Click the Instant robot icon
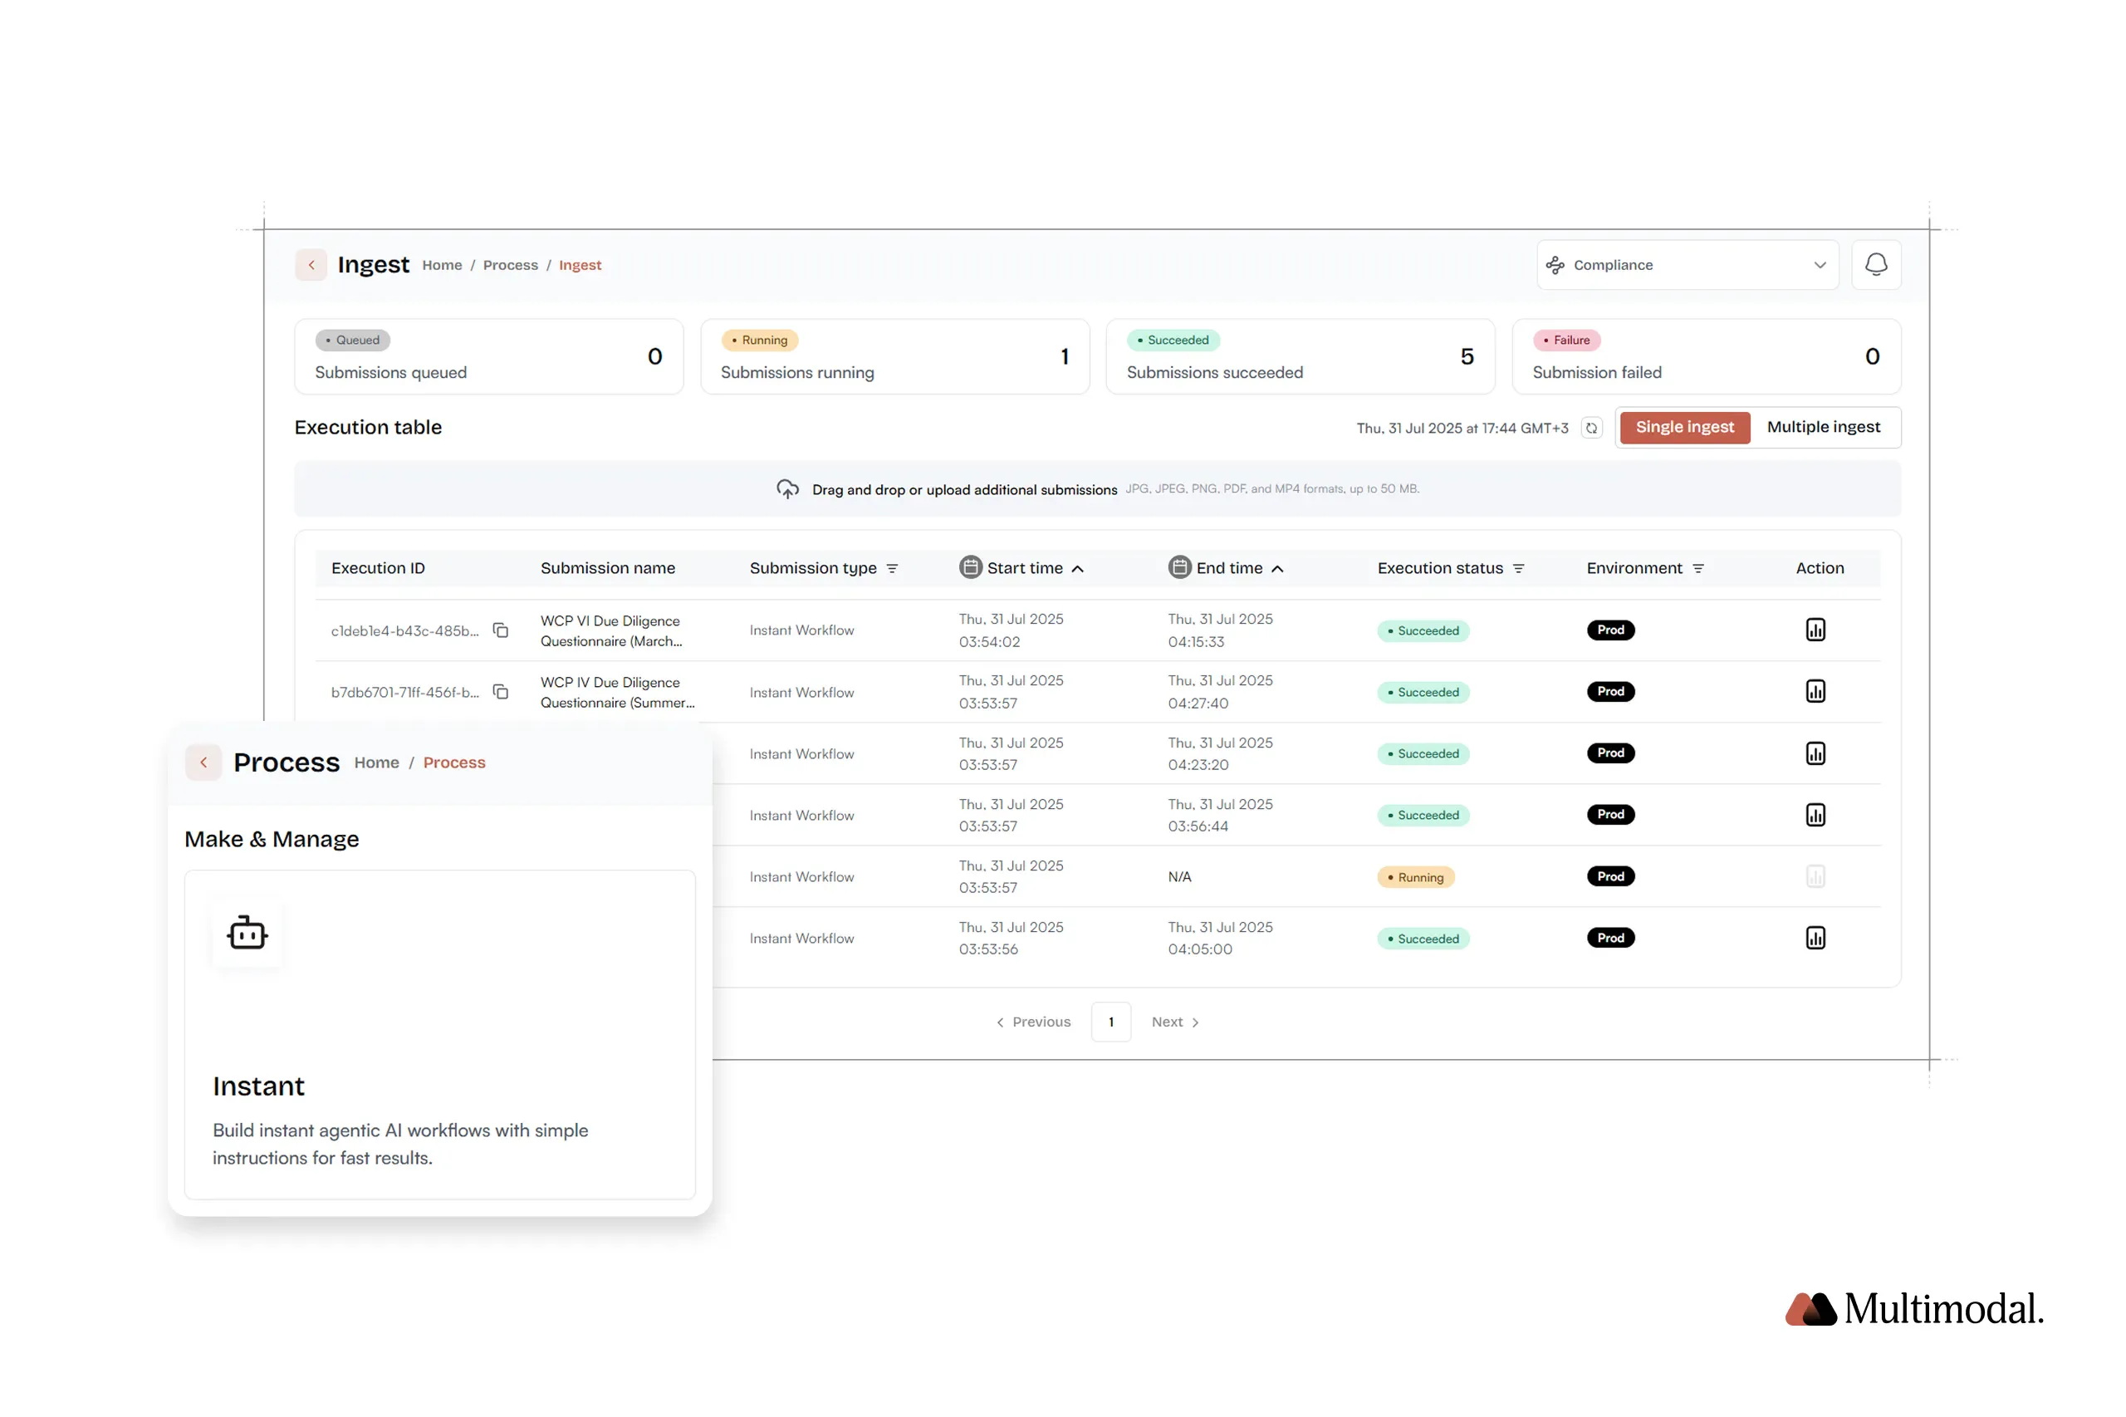This screenshot has width=2126, height=1417. coord(247,933)
